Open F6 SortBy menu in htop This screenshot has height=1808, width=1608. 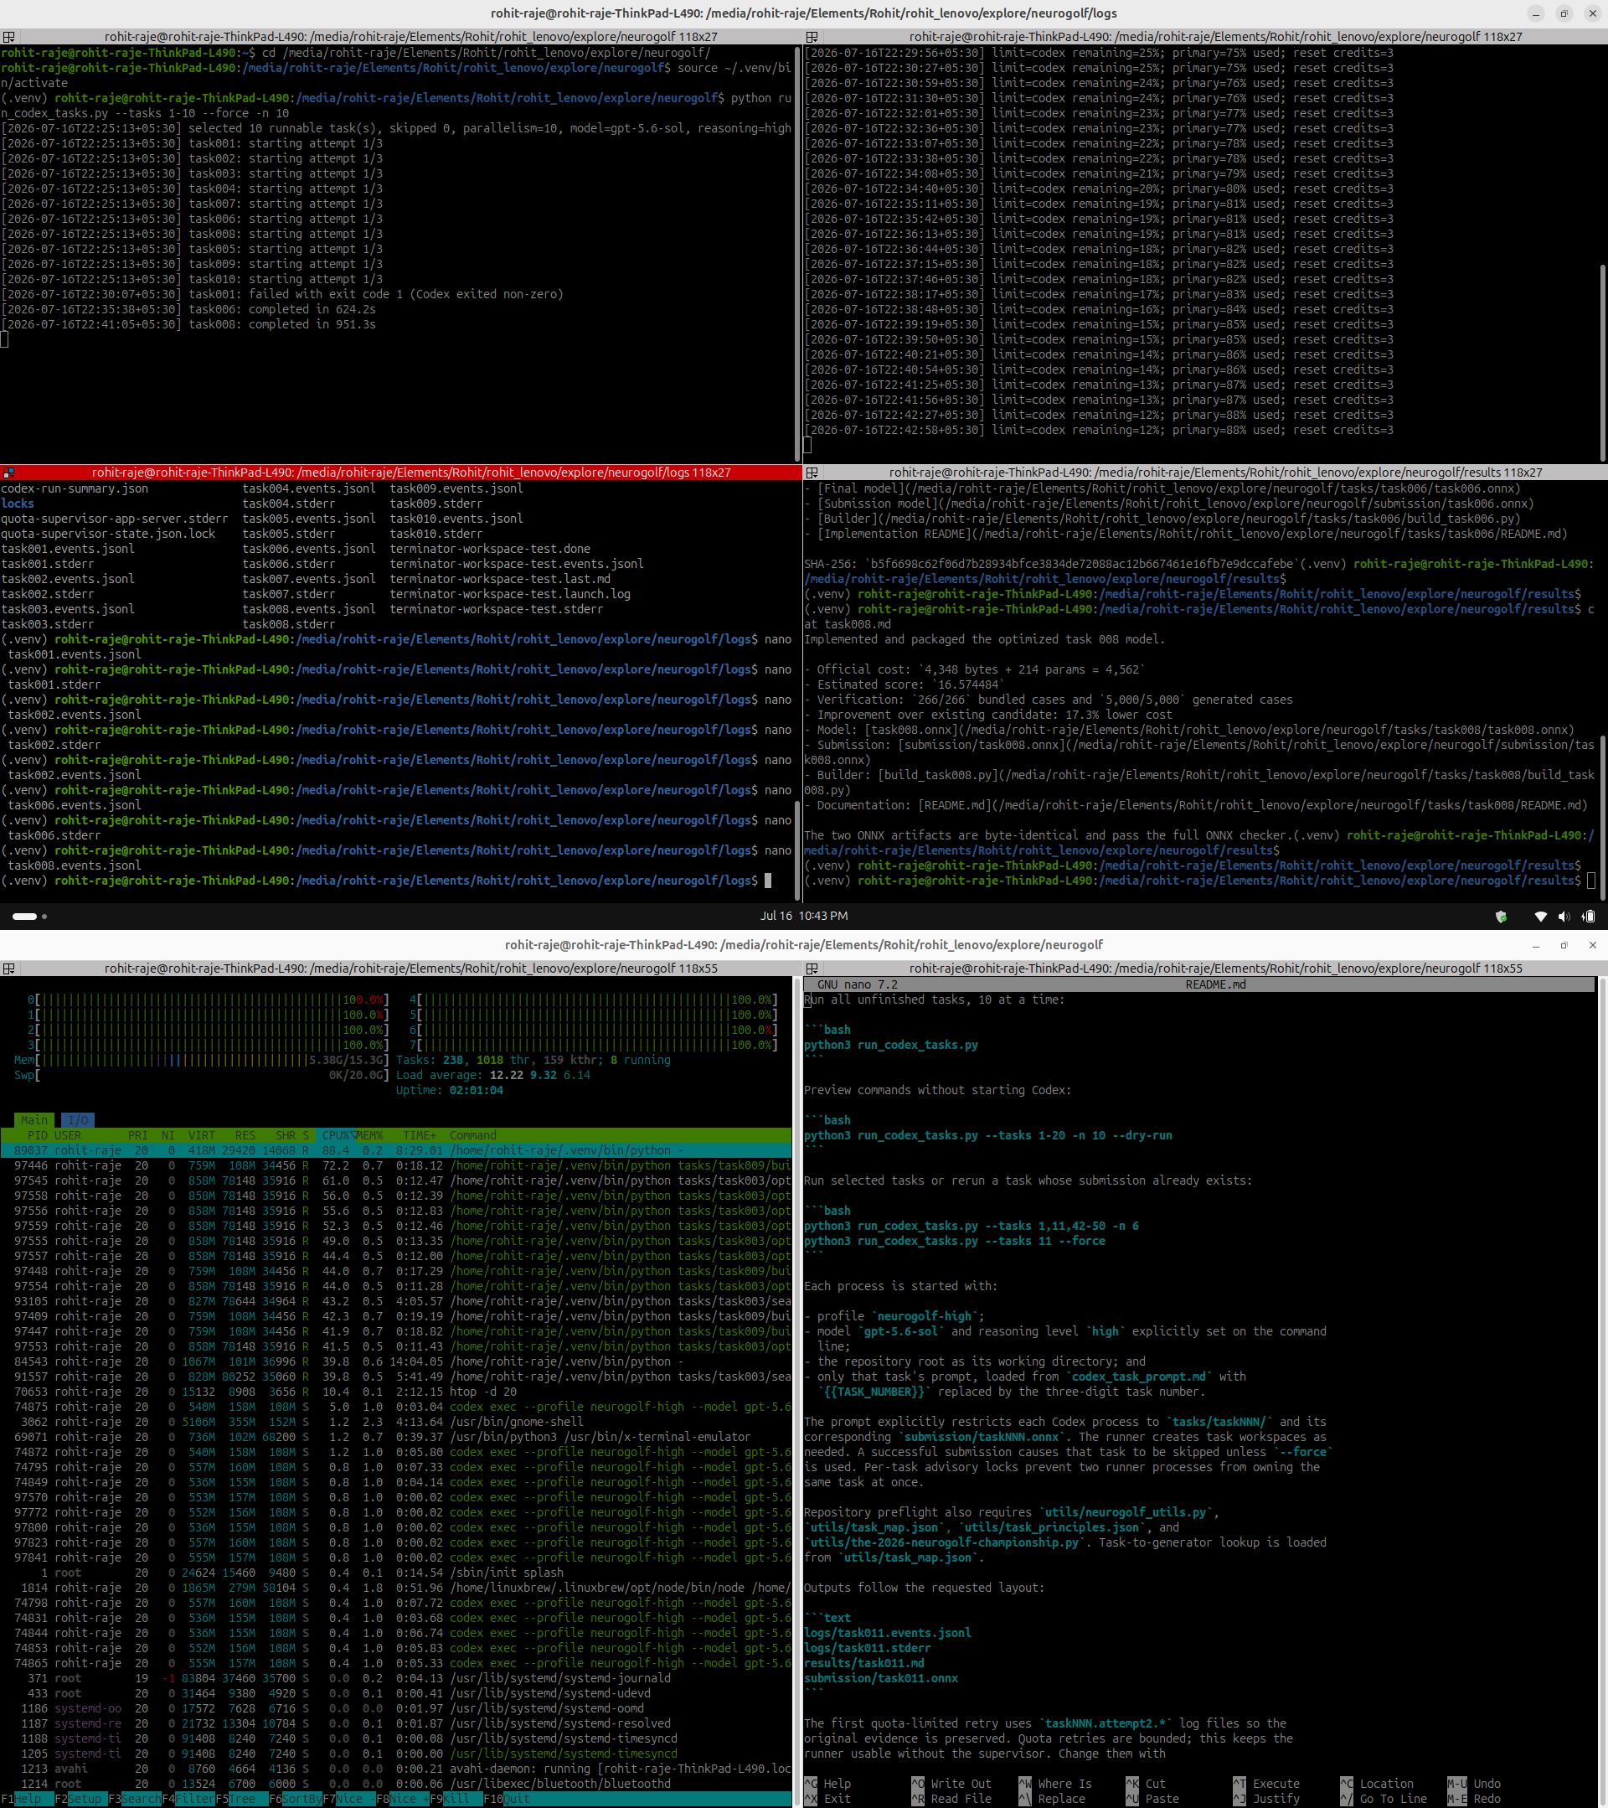[296, 1799]
